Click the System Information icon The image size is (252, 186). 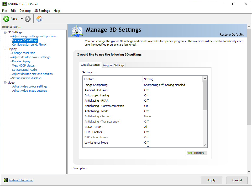6,180
